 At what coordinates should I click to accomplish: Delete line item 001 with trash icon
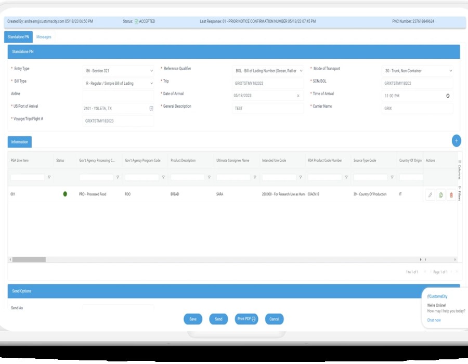pyautogui.click(x=451, y=195)
